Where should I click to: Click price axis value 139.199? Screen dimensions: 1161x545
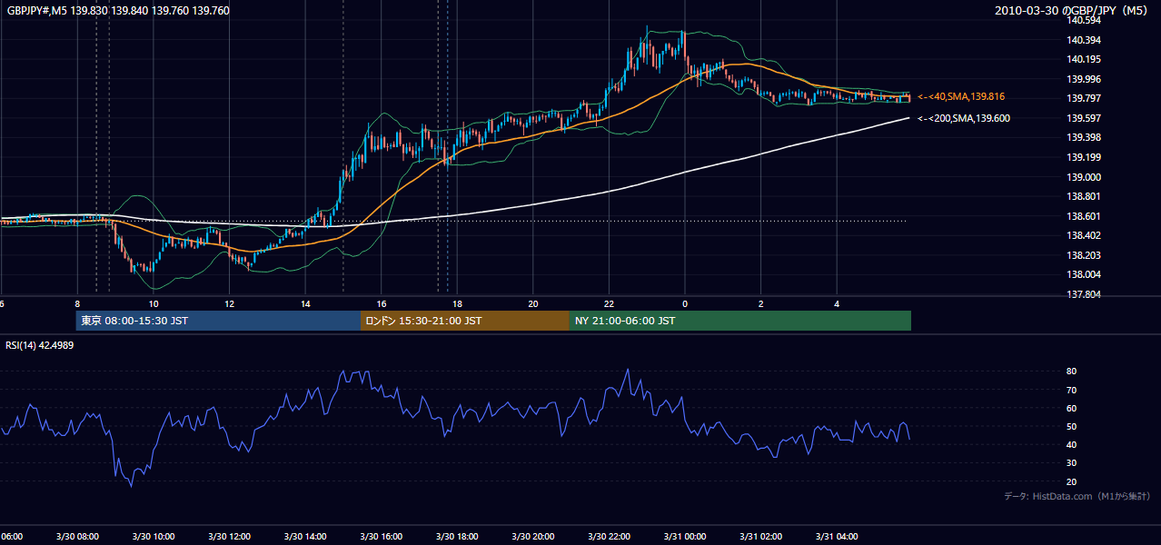[x=1083, y=157]
